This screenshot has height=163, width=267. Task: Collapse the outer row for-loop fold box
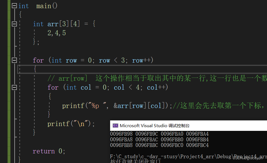pyautogui.click(x=14, y=60)
